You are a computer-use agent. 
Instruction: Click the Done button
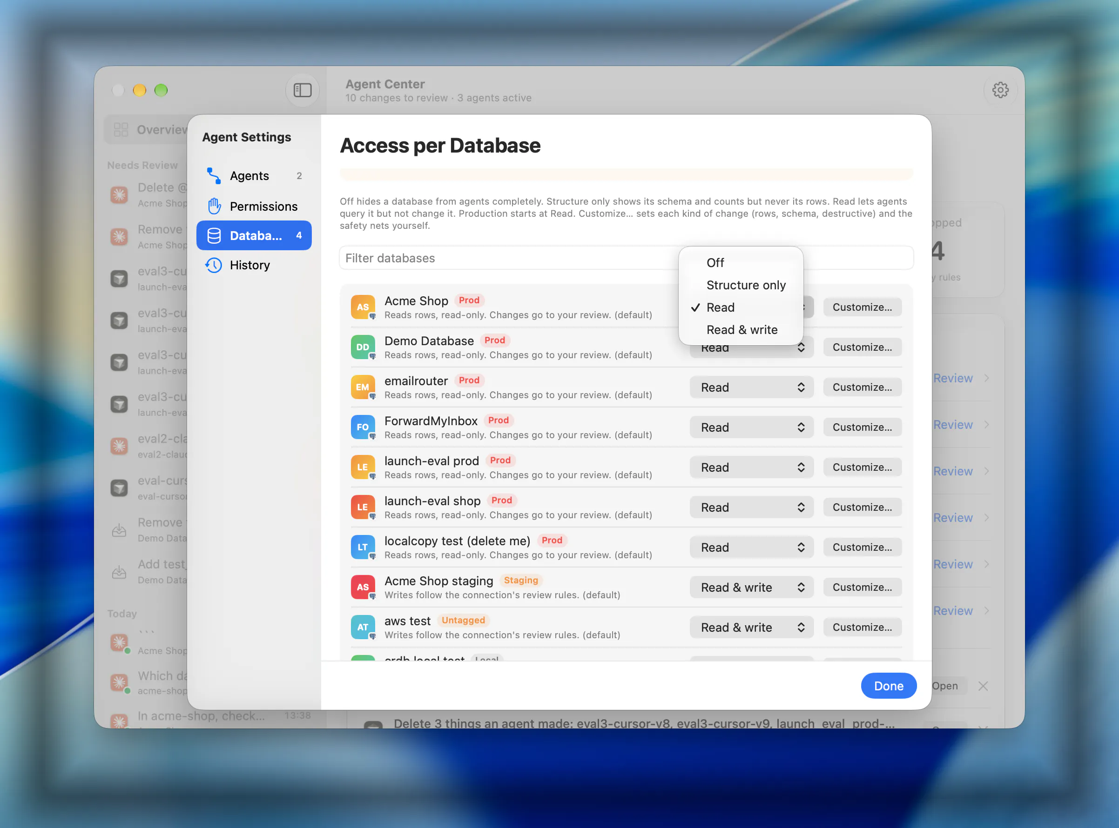point(888,686)
